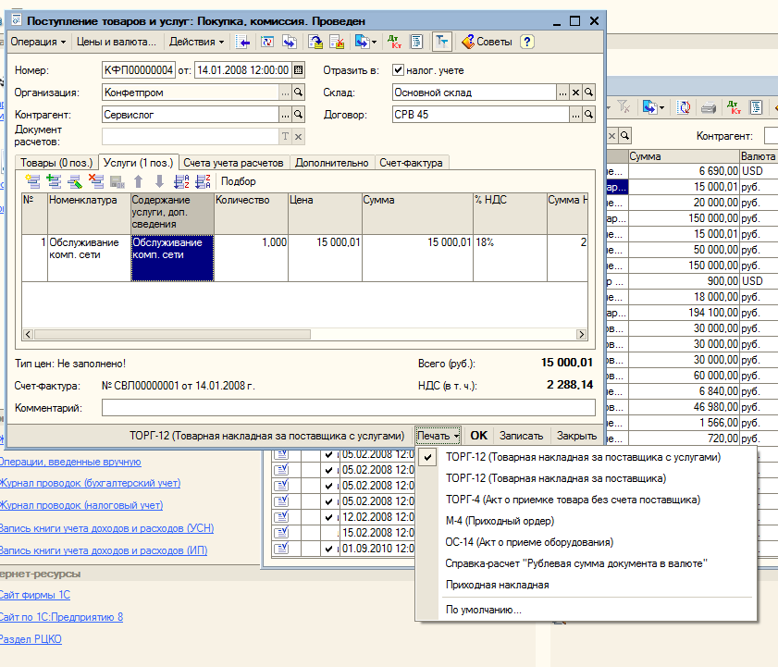Open Журнал проводок (налоговый учет) link
This screenshot has height=667, width=778.
tap(81, 505)
